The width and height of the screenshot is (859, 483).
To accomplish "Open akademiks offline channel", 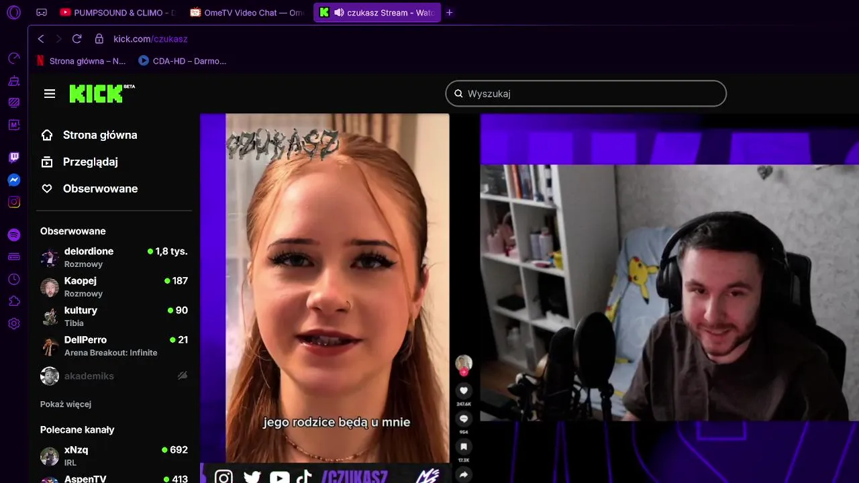I will tap(114, 376).
